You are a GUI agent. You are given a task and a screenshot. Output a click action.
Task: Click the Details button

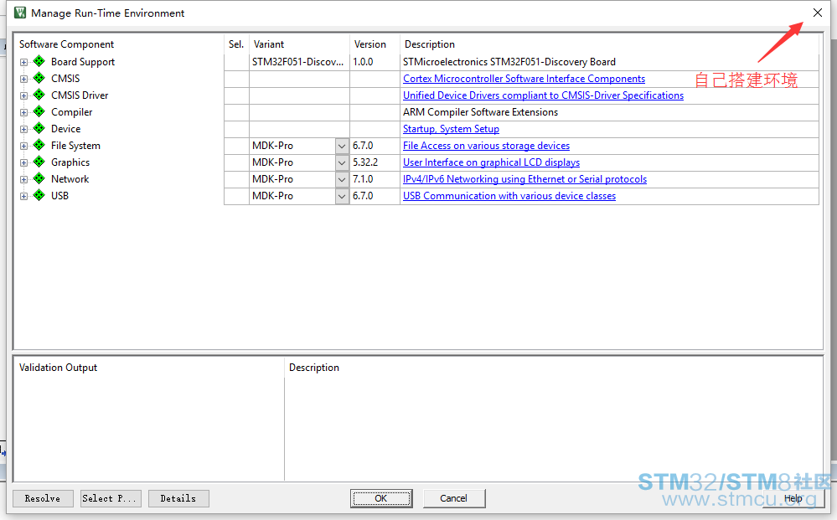point(178,498)
